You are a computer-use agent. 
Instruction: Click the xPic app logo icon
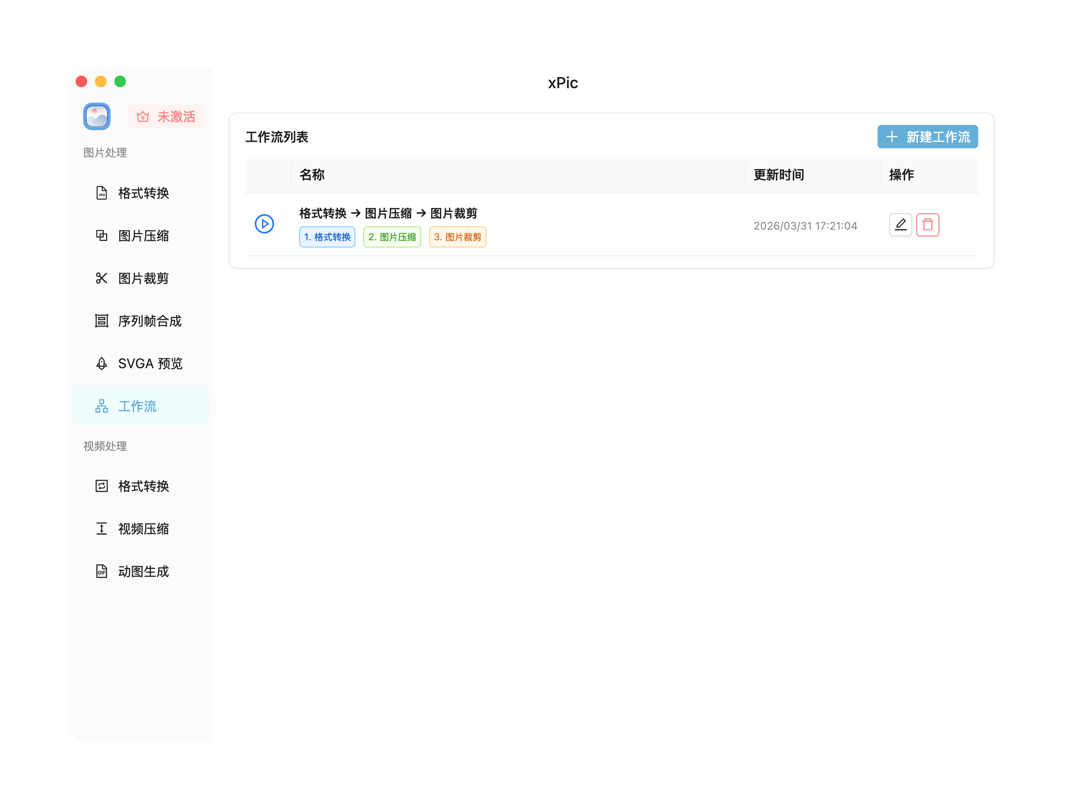(x=97, y=117)
